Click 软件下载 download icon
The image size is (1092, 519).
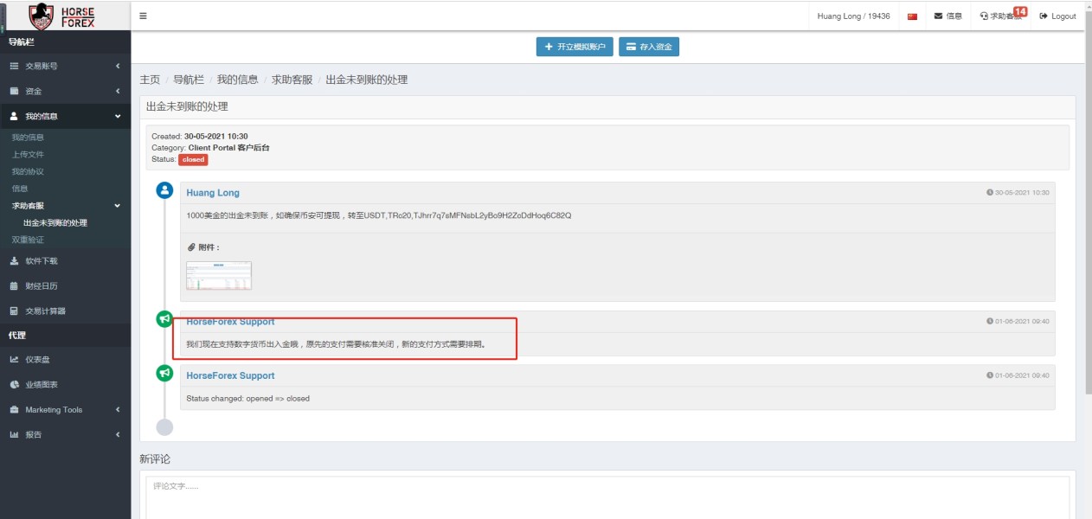[15, 261]
